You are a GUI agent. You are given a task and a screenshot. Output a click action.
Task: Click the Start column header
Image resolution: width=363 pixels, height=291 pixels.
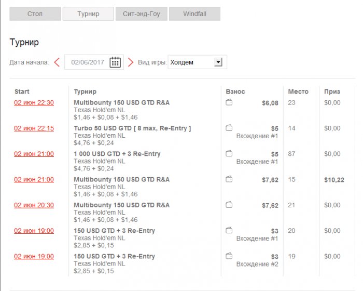[22, 91]
